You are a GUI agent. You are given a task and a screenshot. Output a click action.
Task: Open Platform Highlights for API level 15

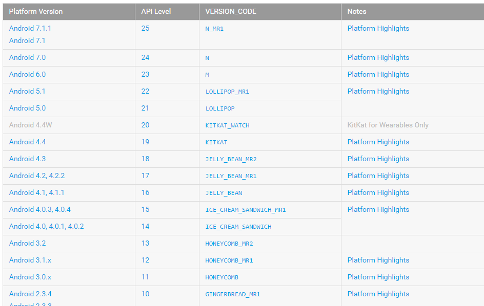pyautogui.click(x=378, y=210)
